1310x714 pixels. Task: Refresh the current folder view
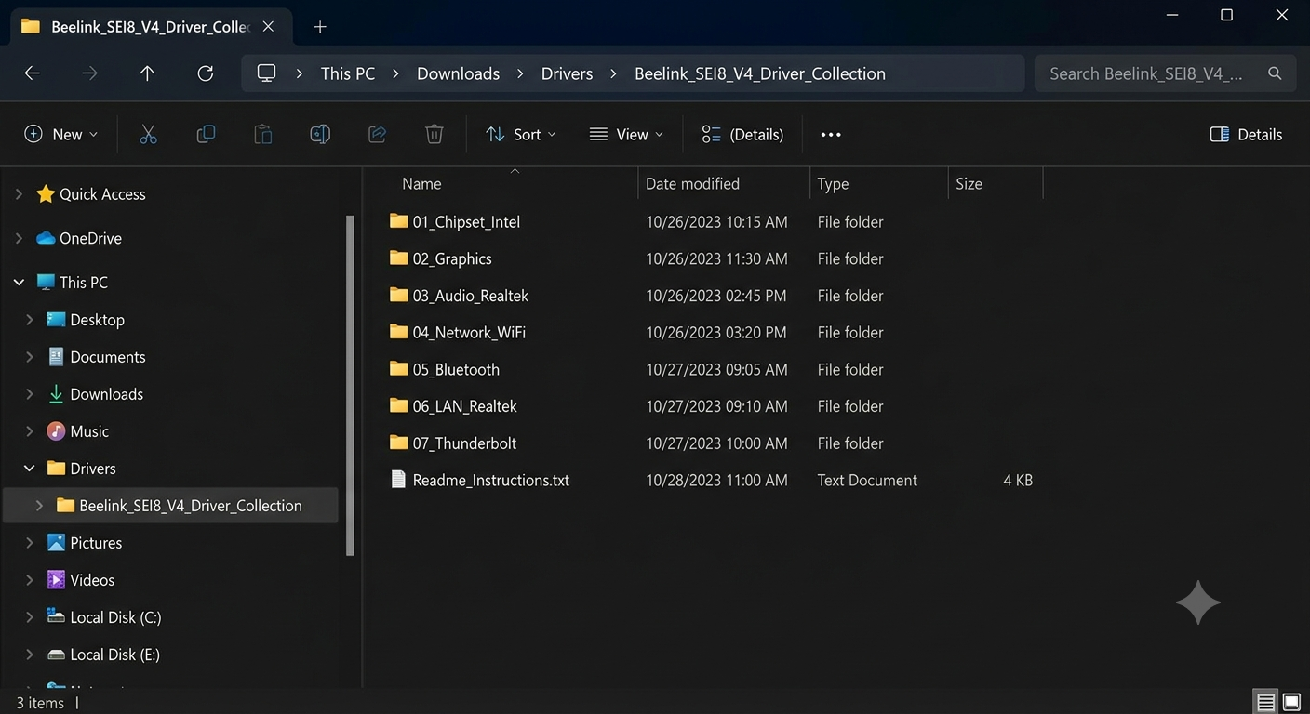pos(206,73)
